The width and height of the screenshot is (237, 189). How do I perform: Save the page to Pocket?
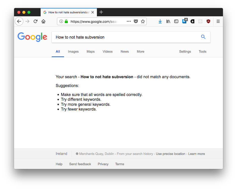point(136,22)
